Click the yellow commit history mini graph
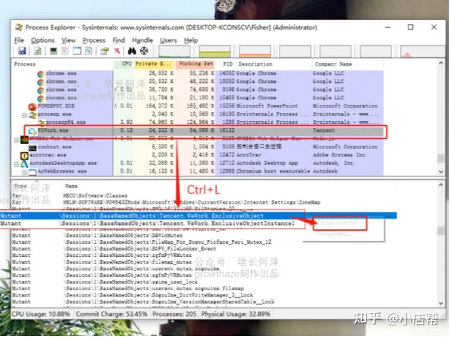Screen dimensions: 450x338 pos(215,52)
